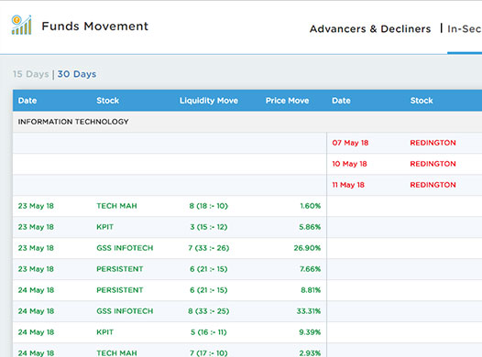Click the Price Move column header
Viewport: 482px width, 357px height.
[x=287, y=101]
